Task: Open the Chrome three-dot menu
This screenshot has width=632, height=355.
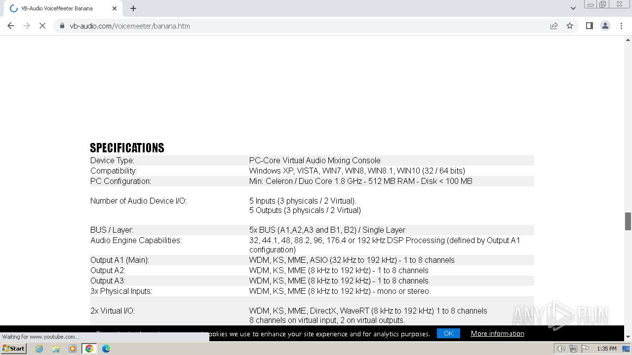Action: coord(621,26)
